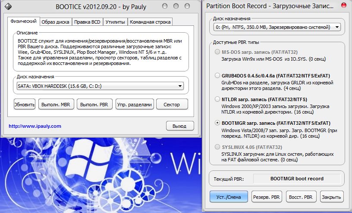The image size is (352, 213).
Task: Open the Правка BCD tab
Action: 87,22
